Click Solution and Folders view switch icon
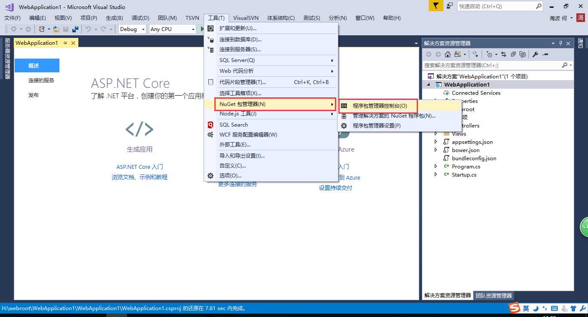The width and height of the screenshot is (588, 317). [457, 54]
